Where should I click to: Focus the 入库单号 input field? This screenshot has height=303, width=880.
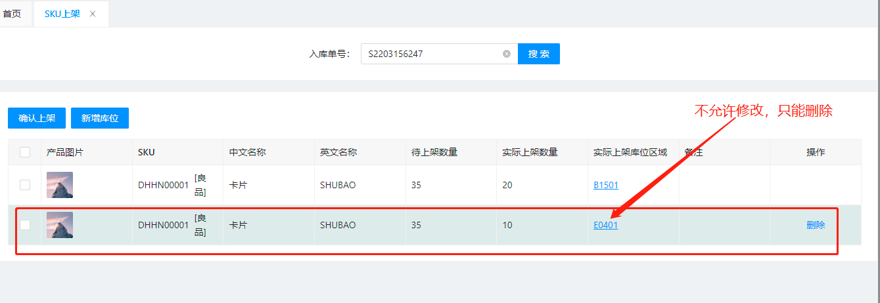pos(430,54)
